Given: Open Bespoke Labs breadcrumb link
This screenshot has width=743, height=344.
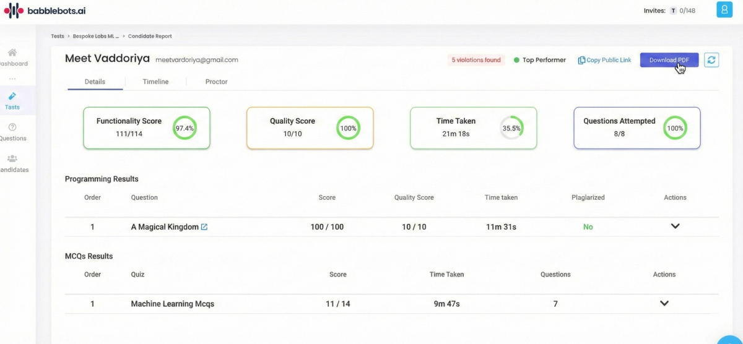Looking at the screenshot, I should (95, 37).
